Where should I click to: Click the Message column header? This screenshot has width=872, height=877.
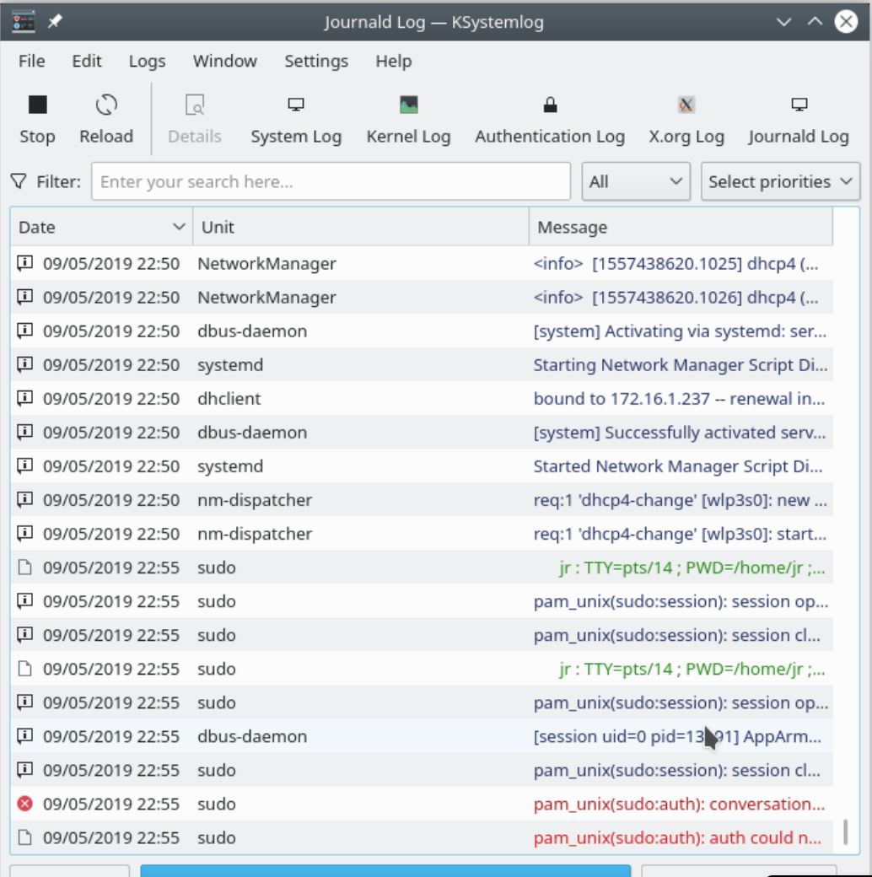(681, 227)
